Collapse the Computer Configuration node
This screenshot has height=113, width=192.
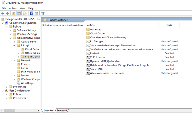2,23
